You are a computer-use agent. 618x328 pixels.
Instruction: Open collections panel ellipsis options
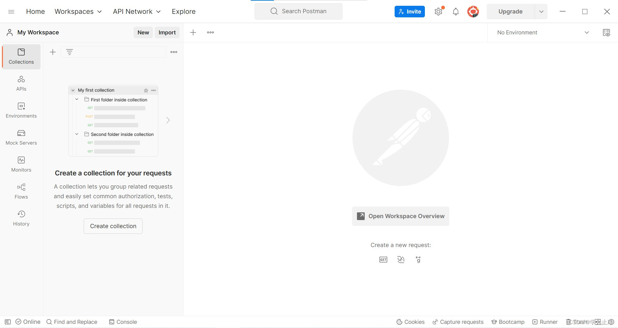[174, 52]
